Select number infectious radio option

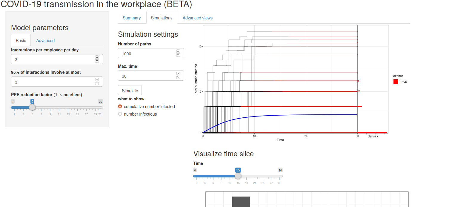coord(120,114)
